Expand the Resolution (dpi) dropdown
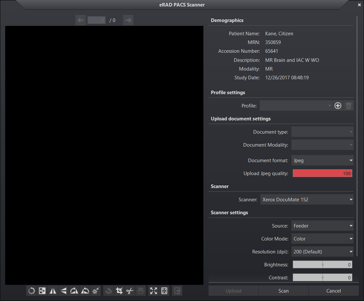This screenshot has width=364, height=301. pos(322,252)
